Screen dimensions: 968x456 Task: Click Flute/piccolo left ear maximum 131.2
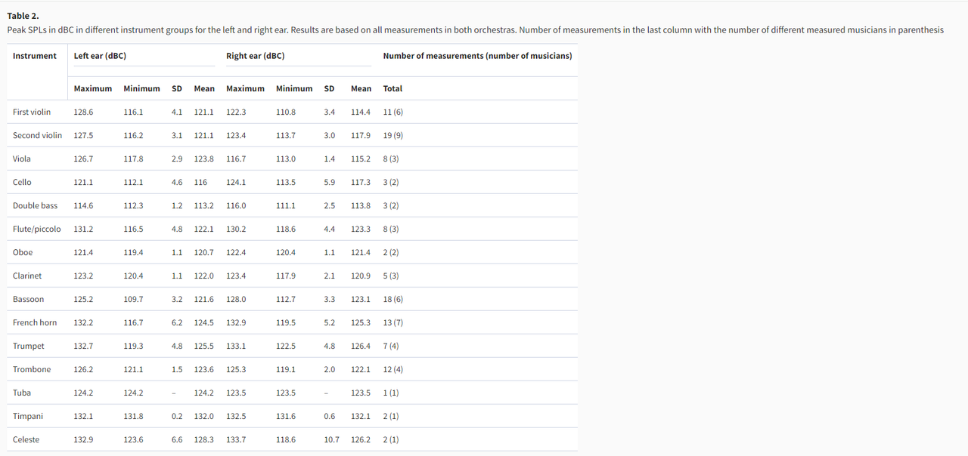coord(84,229)
